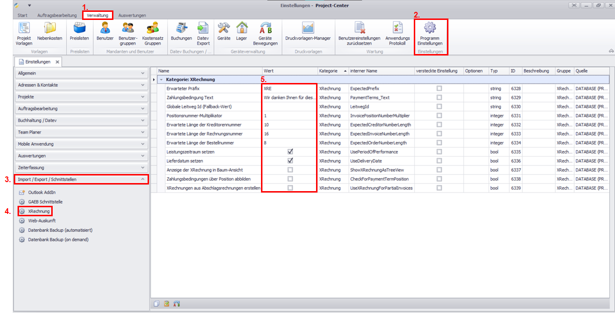Open Preislisten from the ribbon
The image size is (615, 313).
click(x=79, y=33)
